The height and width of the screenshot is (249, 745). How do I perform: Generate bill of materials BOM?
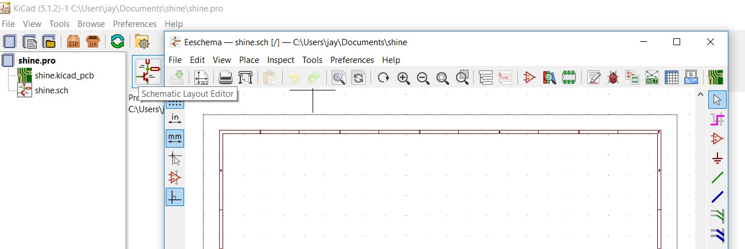[x=691, y=77]
